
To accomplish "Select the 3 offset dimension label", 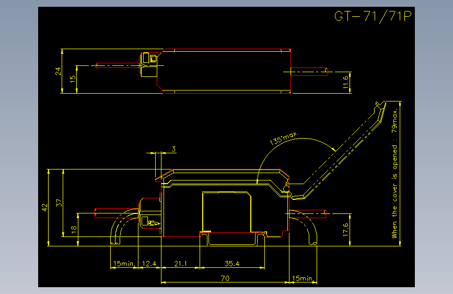I will pyautogui.click(x=173, y=149).
